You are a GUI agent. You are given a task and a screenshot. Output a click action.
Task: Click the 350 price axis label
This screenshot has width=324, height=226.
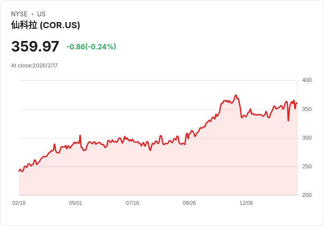307,109
